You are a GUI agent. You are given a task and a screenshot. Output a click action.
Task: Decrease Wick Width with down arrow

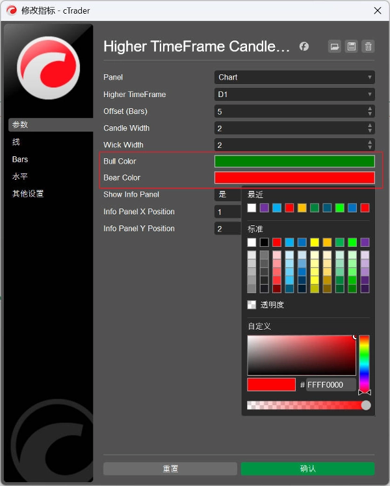pyautogui.click(x=370, y=147)
